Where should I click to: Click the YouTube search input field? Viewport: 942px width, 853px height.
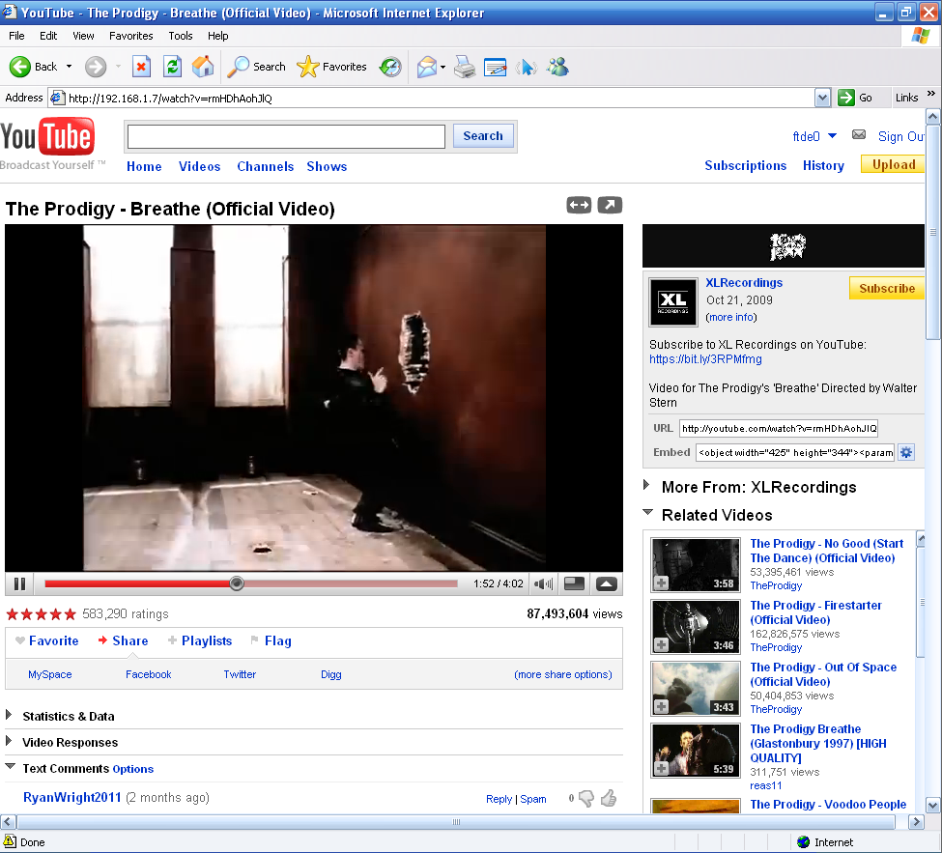[x=286, y=136]
